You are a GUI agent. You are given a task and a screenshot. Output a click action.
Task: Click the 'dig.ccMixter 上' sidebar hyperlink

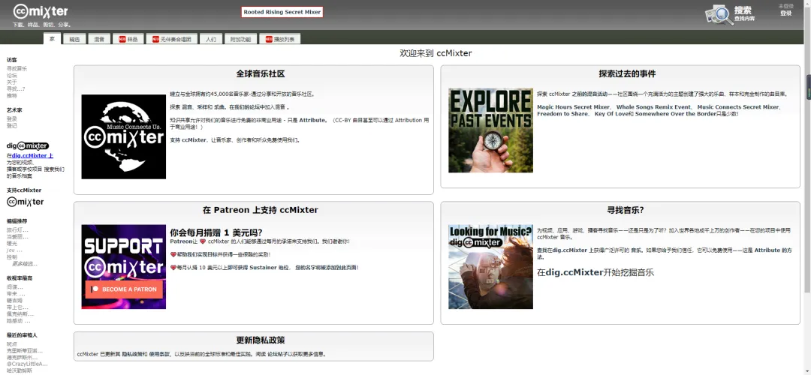33,155
